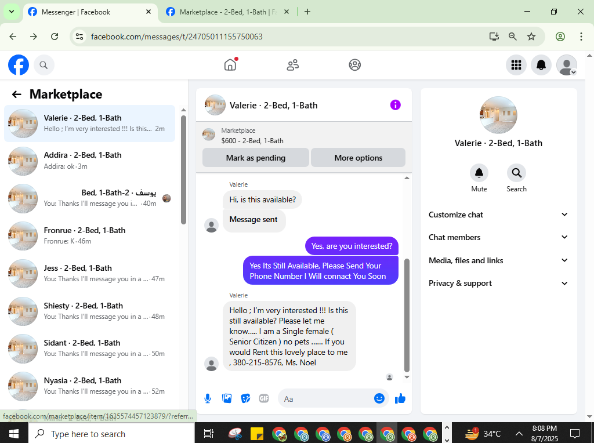Expand the Chat members section
Screen dimensions: 594x443
coord(498,237)
